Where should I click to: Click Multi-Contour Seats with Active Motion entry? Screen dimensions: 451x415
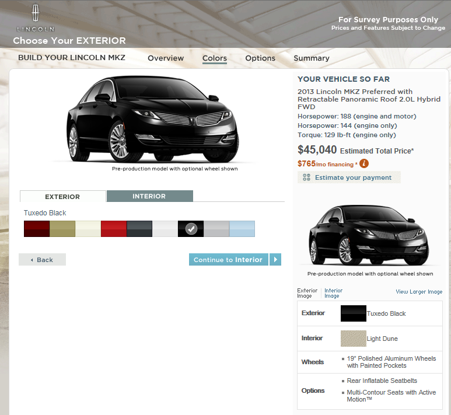[x=391, y=396]
